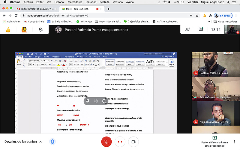Bookmark this page with the star icon
This screenshot has width=240, height=150.
[x=197, y=16]
